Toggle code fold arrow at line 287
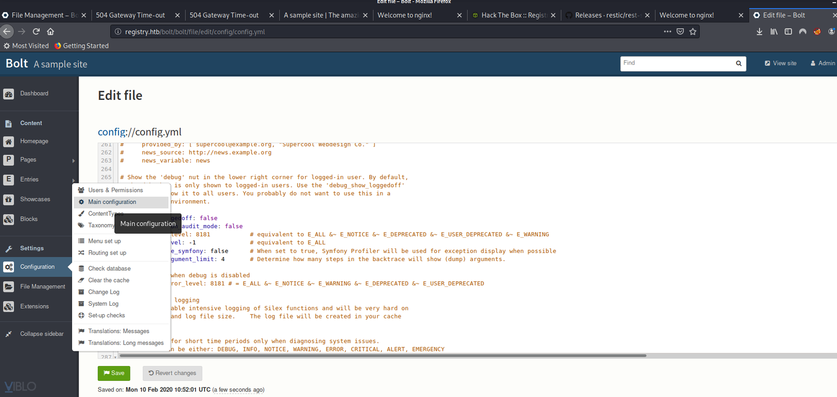The image size is (837, 397). pos(116,357)
